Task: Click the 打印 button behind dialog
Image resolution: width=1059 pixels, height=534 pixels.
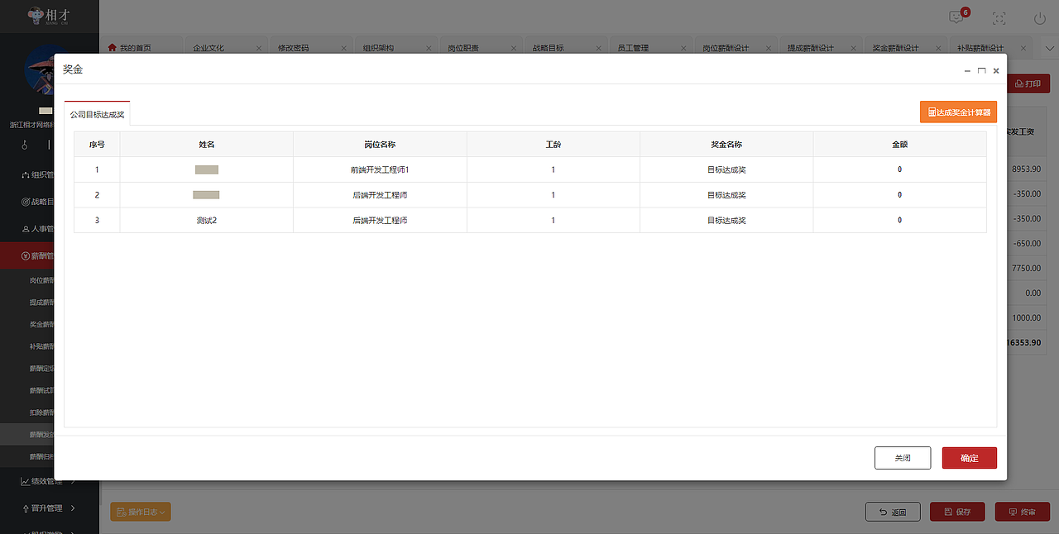Action: [1028, 83]
